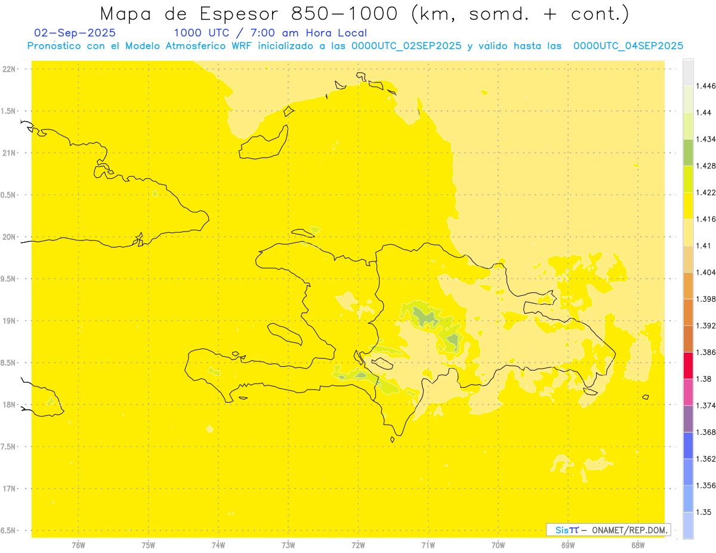Viewport: 716px width, 553px height.
Task: Click the longitude label 70W
Action: click(x=498, y=545)
